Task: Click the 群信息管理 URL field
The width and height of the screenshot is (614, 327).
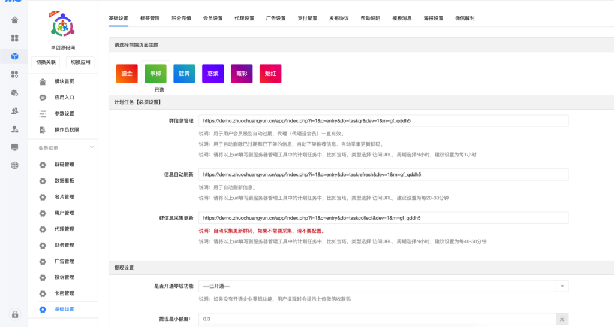Action: pyautogui.click(x=383, y=121)
